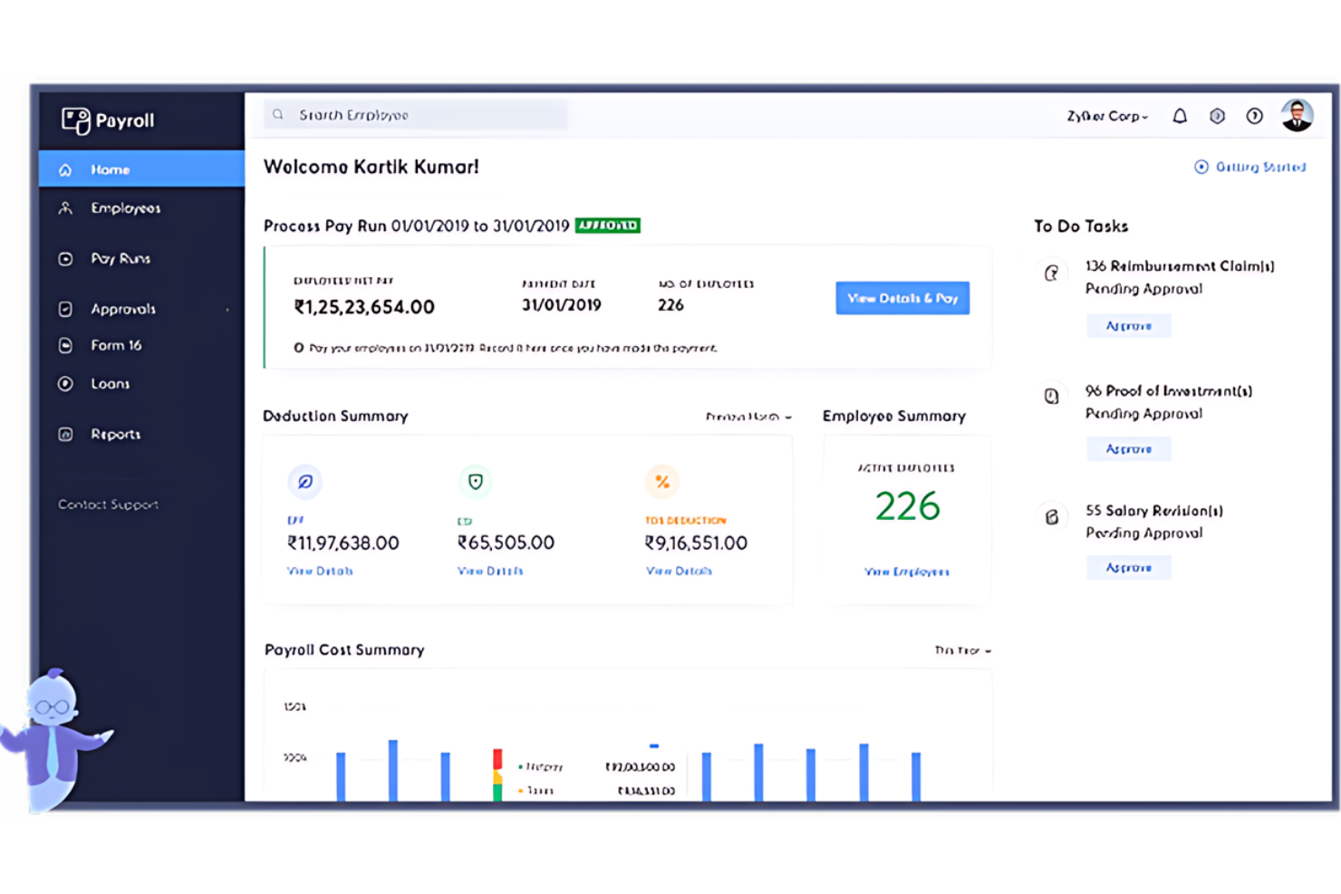Approve the 136 Reimbursement Claims
This screenshot has height=894, width=1341.
tap(1129, 326)
